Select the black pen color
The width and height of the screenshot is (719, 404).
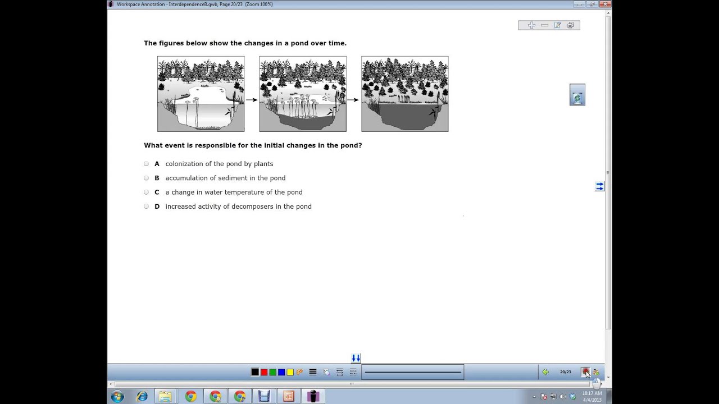255,372
